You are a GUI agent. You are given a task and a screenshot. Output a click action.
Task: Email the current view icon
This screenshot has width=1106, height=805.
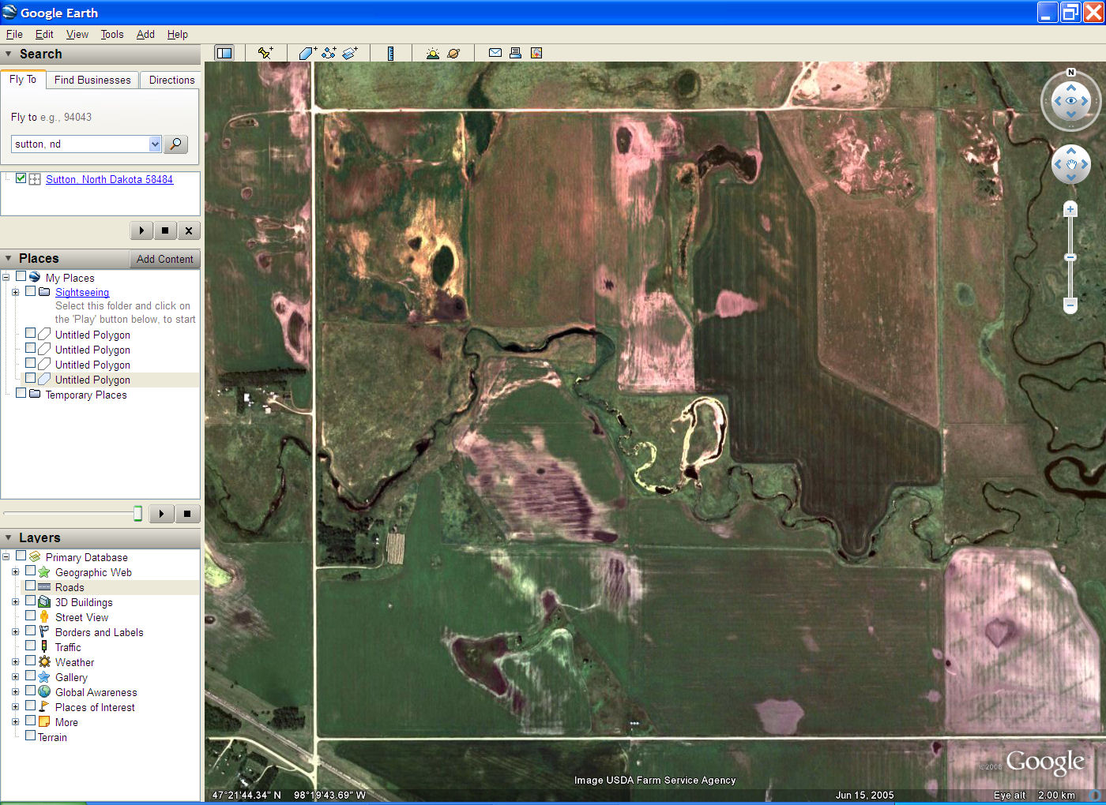pos(495,53)
